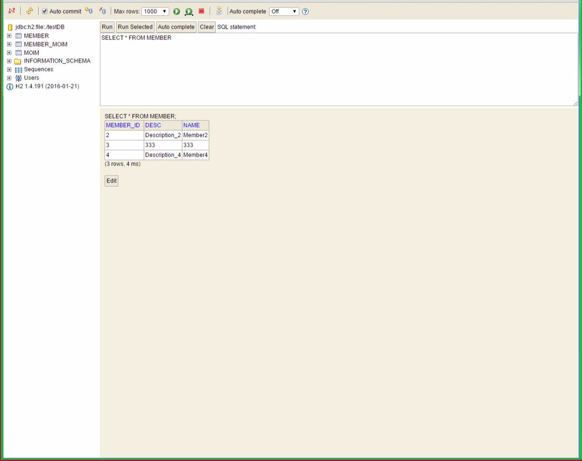Click MEMBER_ID cell with value 2

pyautogui.click(x=124, y=135)
